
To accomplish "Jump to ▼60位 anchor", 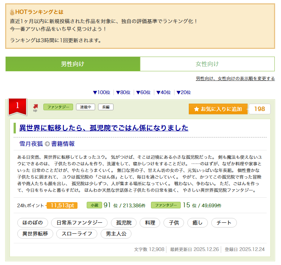I will pyautogui.click(x=143, y=93).
